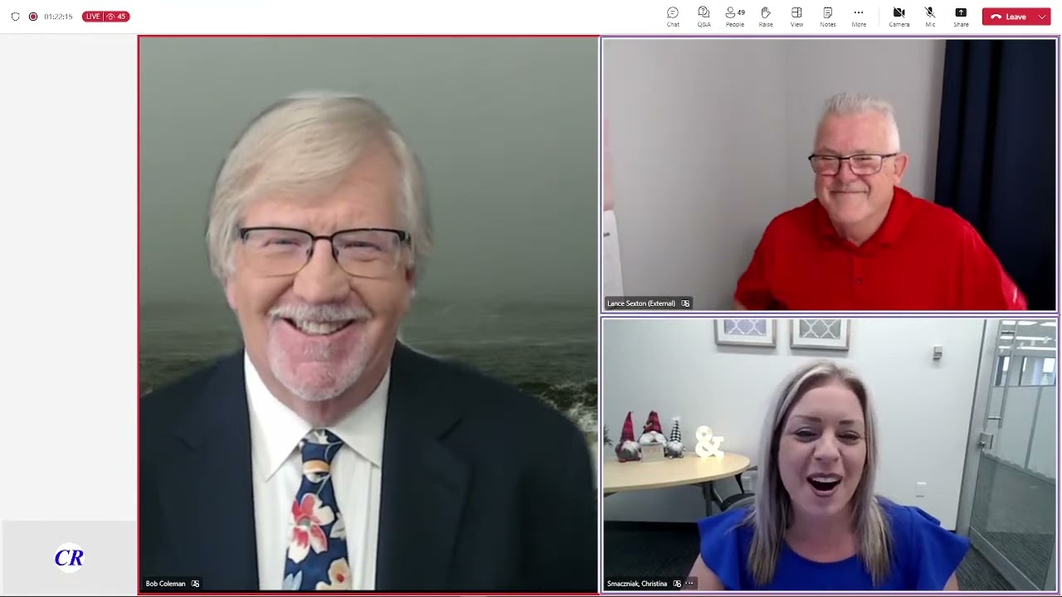Image resolution: width=1062 pixels, height=597 pixels.
Task: Click the shield security icon
Action: coord(15,17)
